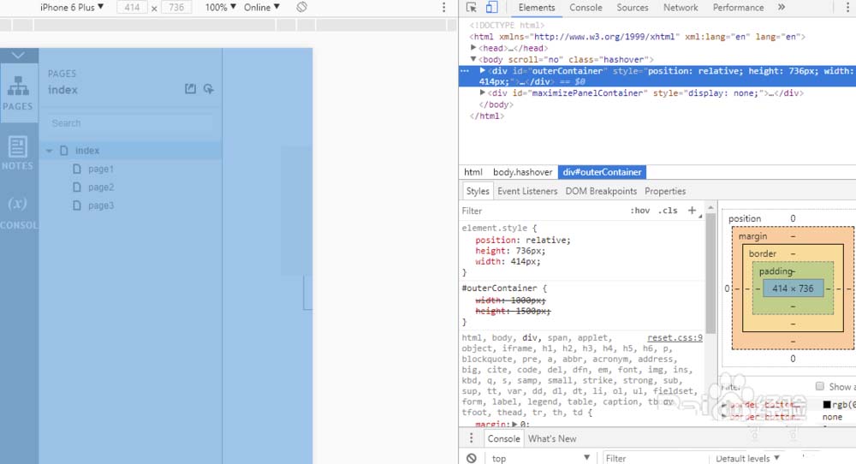Expand the head element in DOM tree
This screenshot has height=464, width=856.
tap(474, 49)
